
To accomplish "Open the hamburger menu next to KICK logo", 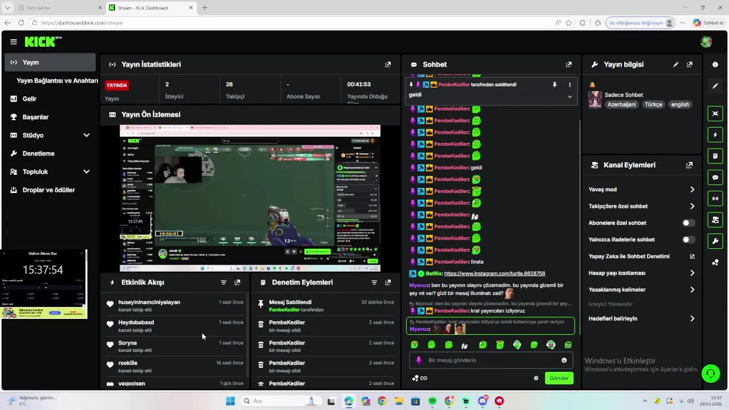I will [14, 42].
